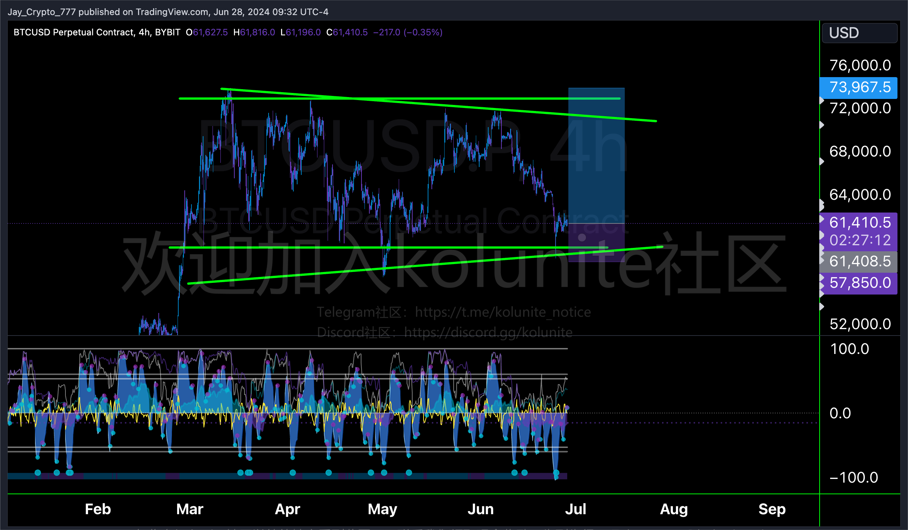Click the 52,000.0 price axis label
Screen dimensions: 908x530
(x=860, y=324)
